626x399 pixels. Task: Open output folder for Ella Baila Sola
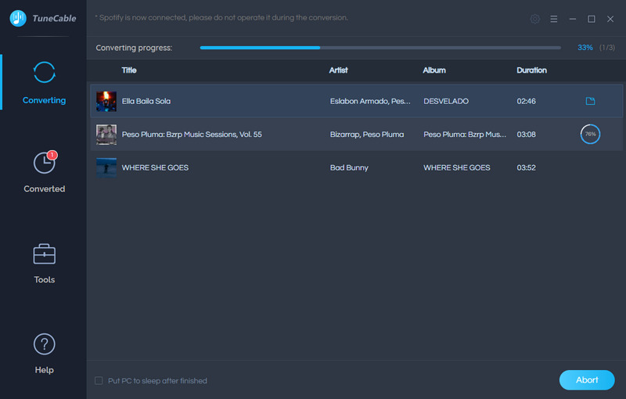pyautogui.click(x=590, y=101)
